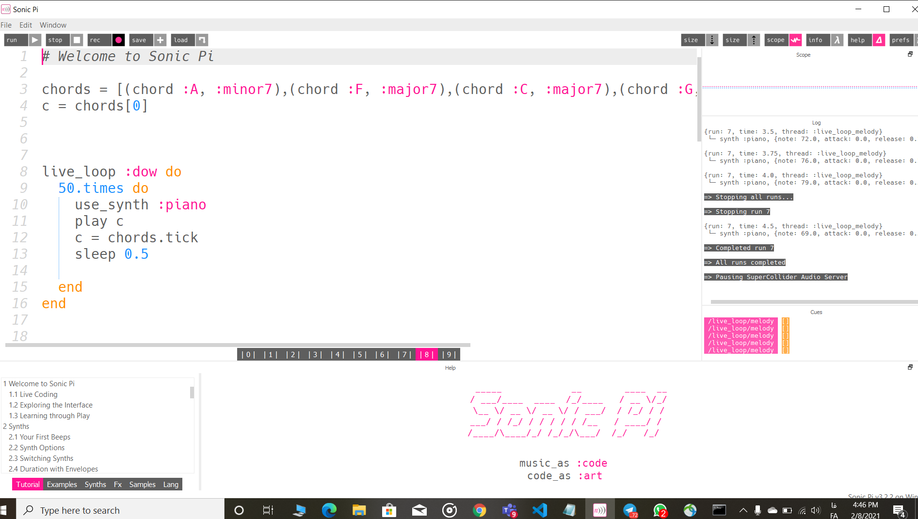918x519 pixels.
Task: Open Windows Start menu
Action: [4, 510]
